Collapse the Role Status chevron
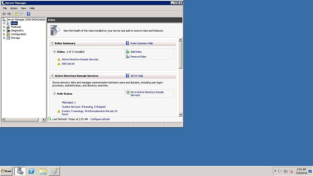313x176 pixels. pyautogui.click(x=54, y=94)
